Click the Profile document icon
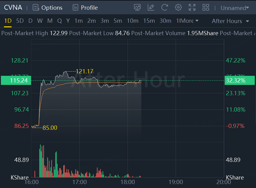The image size is (256, 188). pyautogui.click(x=75, y=8)
